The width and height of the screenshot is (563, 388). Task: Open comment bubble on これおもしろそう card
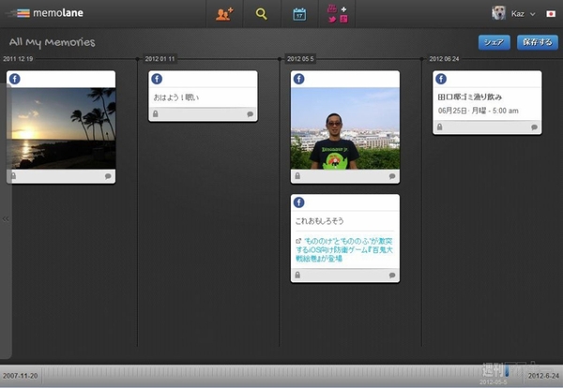click(392, 275)
